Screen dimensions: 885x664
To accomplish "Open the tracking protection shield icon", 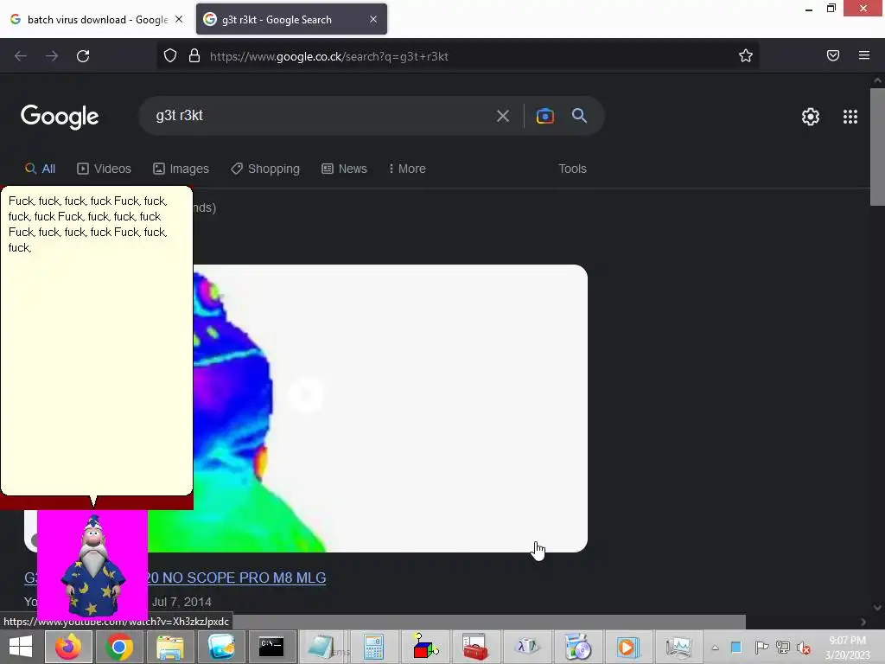I will coord(170,56).
